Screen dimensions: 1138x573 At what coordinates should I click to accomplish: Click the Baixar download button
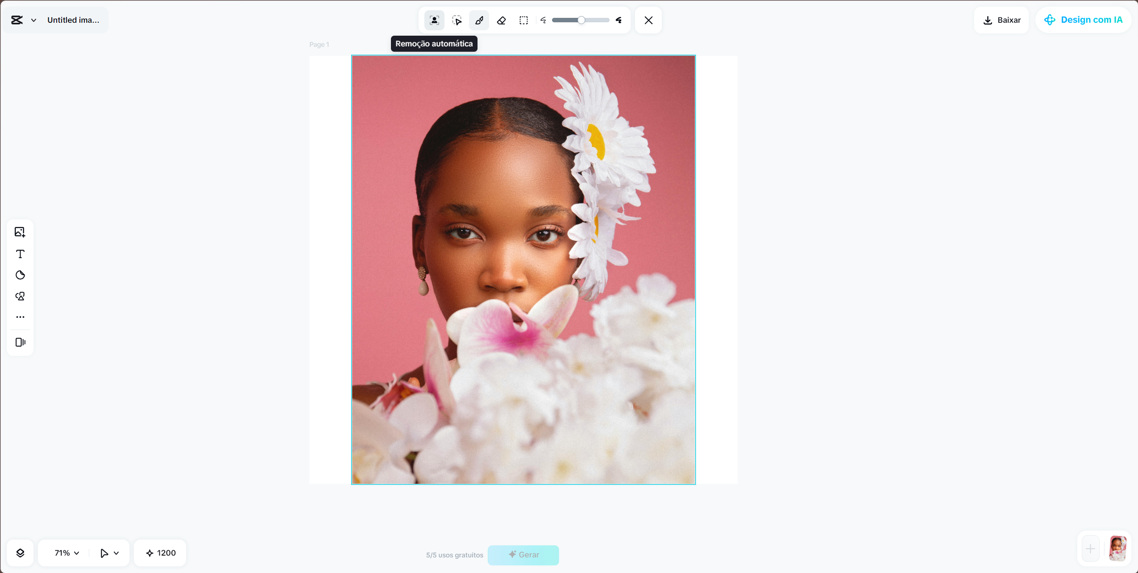pos(1001,20)
